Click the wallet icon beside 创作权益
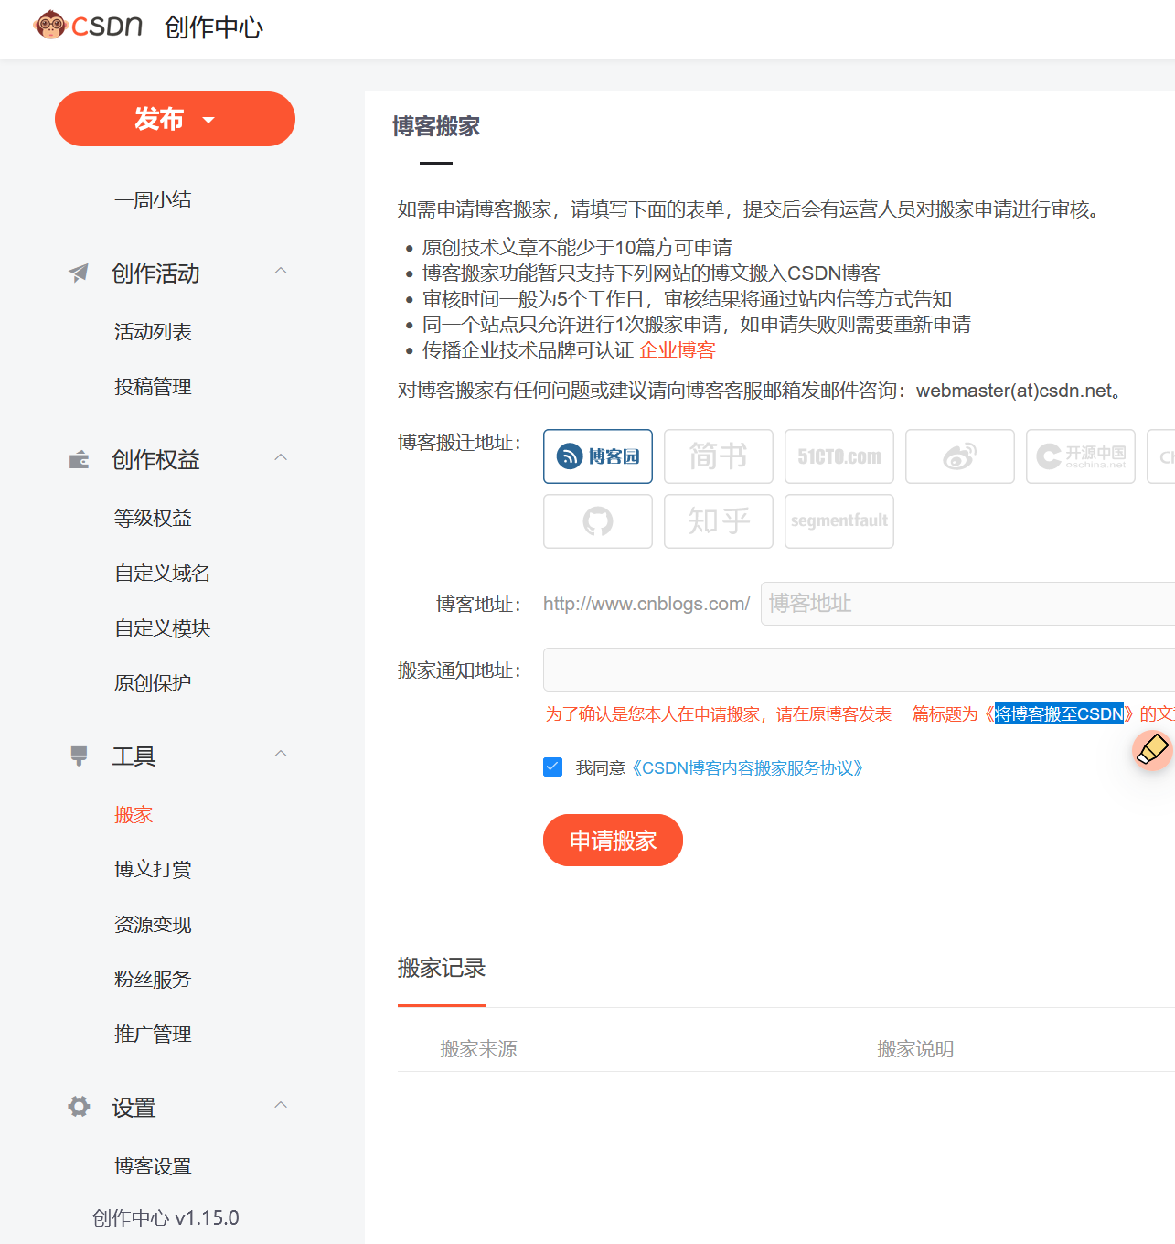 (x=79, y=459)
